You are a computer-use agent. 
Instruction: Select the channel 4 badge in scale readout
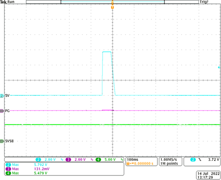coord(98,160)
